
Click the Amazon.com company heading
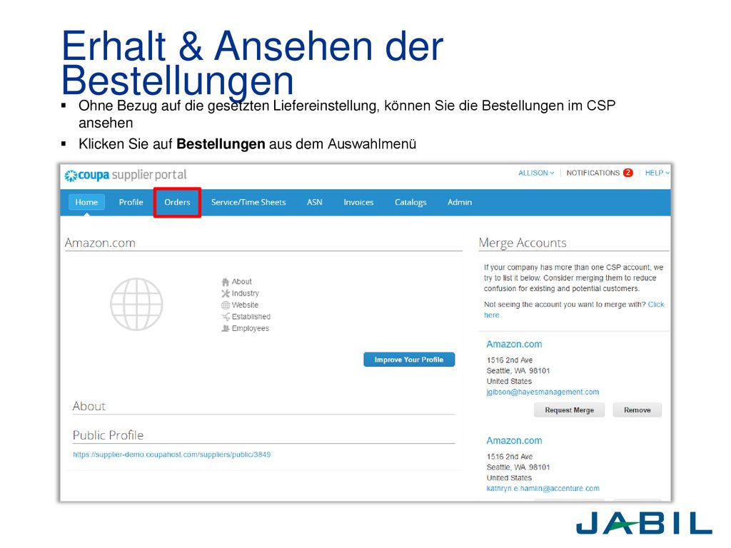(x=100, y=243)
